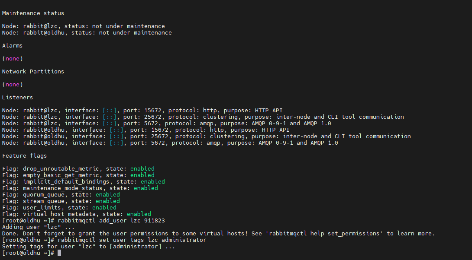
Task: Click 'enabled' state for virtual_host_metadata flag
Action: tap(139, 214)
